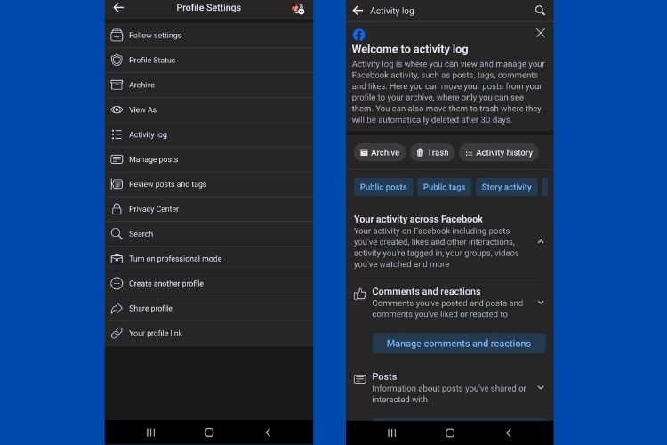Tap the Activity history button

point(499,152)
